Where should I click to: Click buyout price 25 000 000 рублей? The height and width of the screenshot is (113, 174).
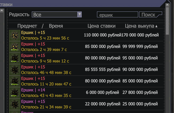click(x=140, y=104)
